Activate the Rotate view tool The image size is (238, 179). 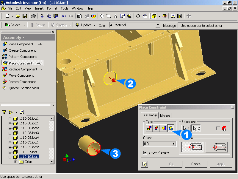pos(138,16)
